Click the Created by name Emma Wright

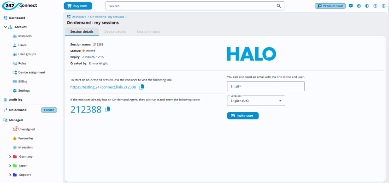pos(99,64)
